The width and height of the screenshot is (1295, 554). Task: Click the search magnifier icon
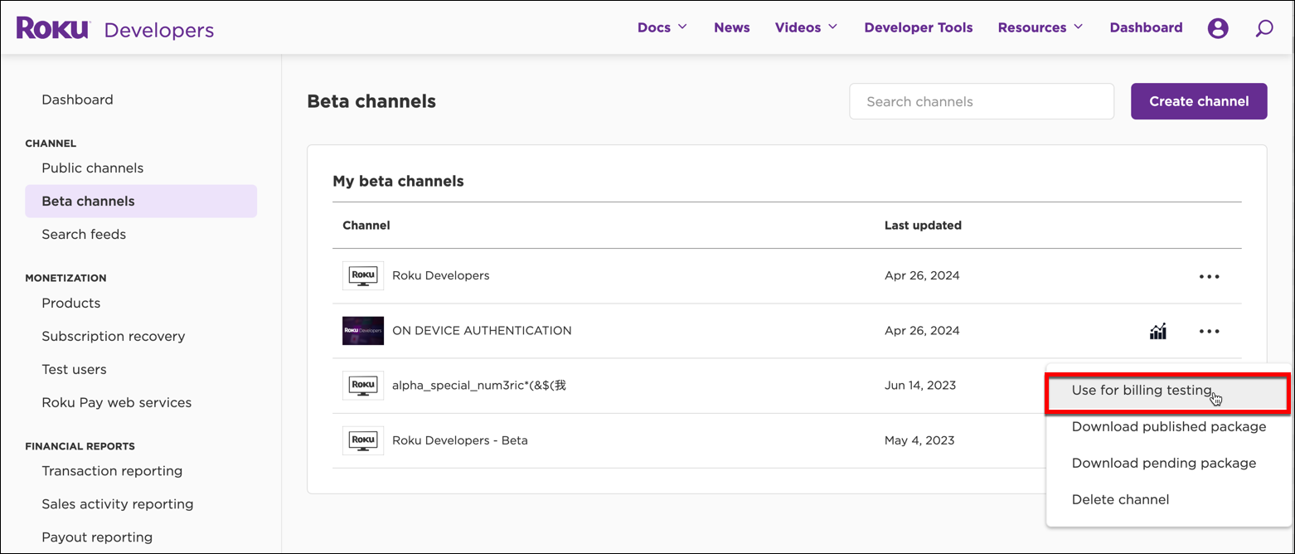point(1263,27)
